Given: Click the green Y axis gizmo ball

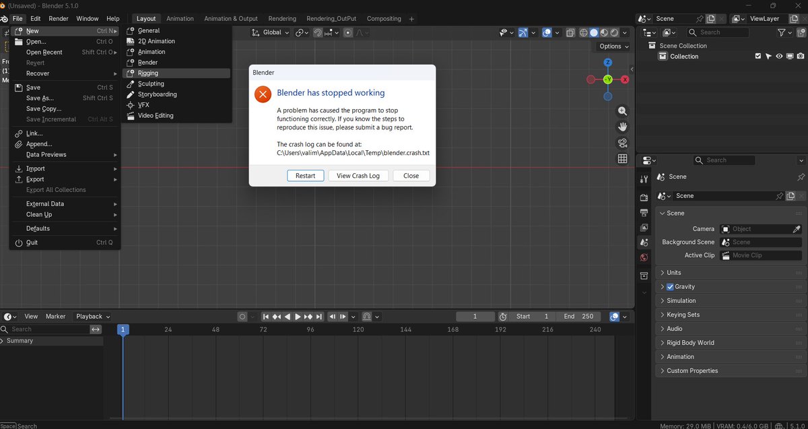Looking at the screenshot, I should (607, 79).
